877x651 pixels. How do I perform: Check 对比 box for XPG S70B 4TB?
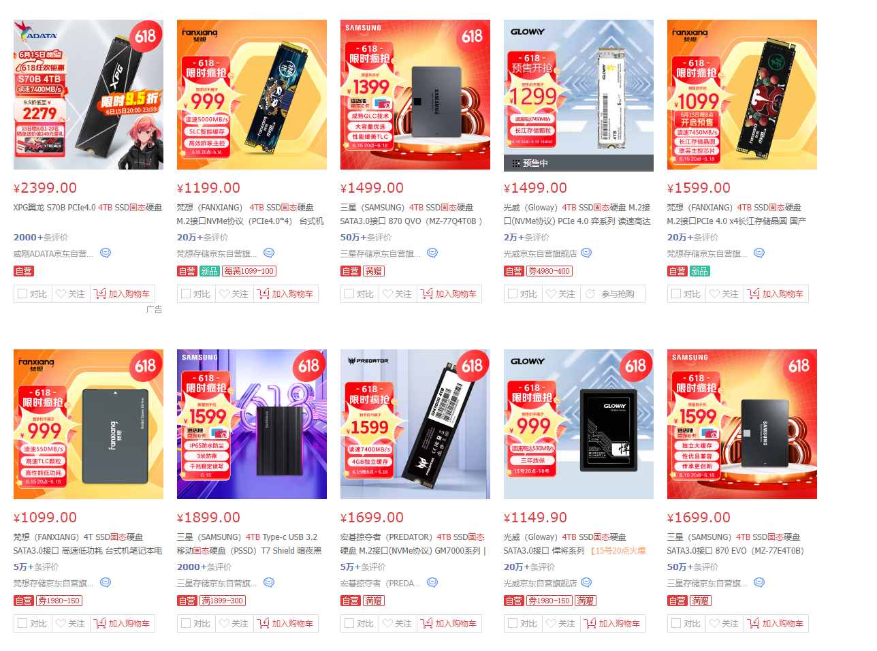[x=22, y=293]
